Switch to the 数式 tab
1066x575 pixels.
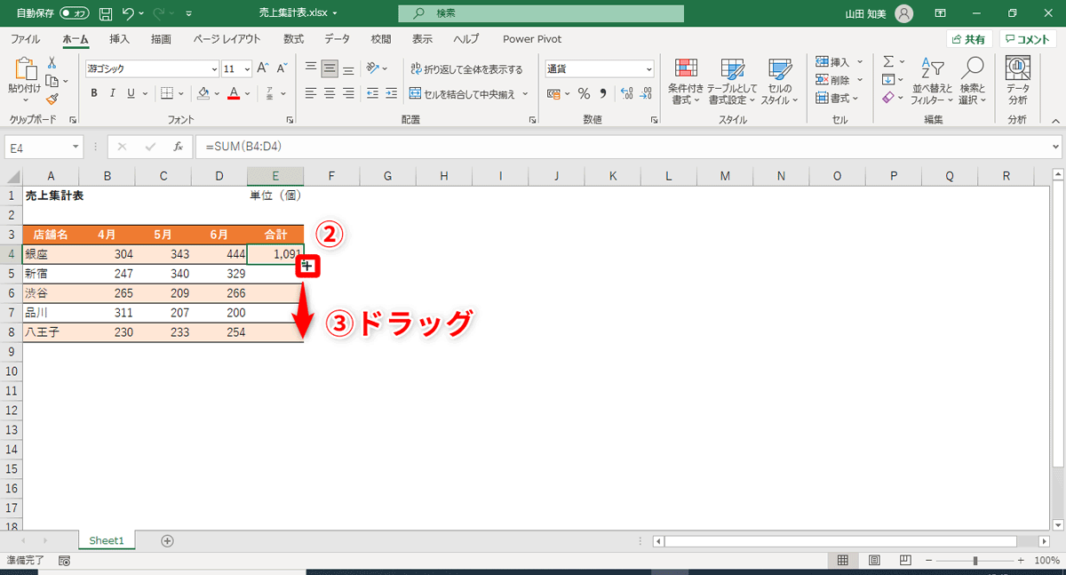[294, 39]
